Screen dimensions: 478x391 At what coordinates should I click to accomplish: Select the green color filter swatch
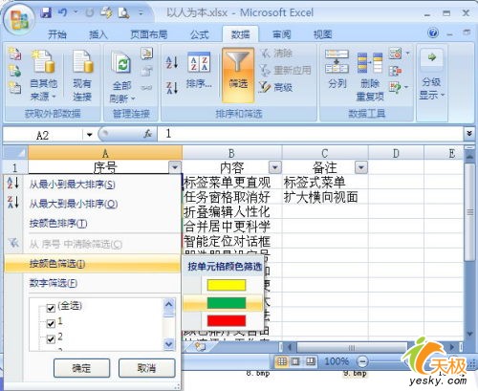coord(227,303)
